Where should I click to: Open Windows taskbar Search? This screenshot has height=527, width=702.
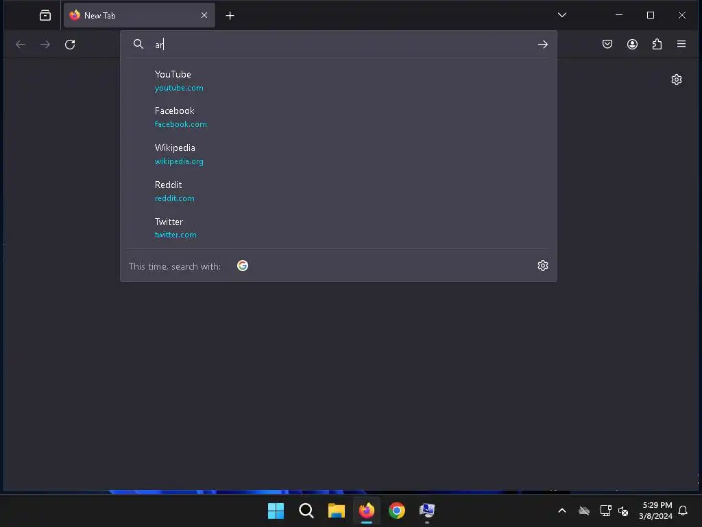(x=306, y=511)
